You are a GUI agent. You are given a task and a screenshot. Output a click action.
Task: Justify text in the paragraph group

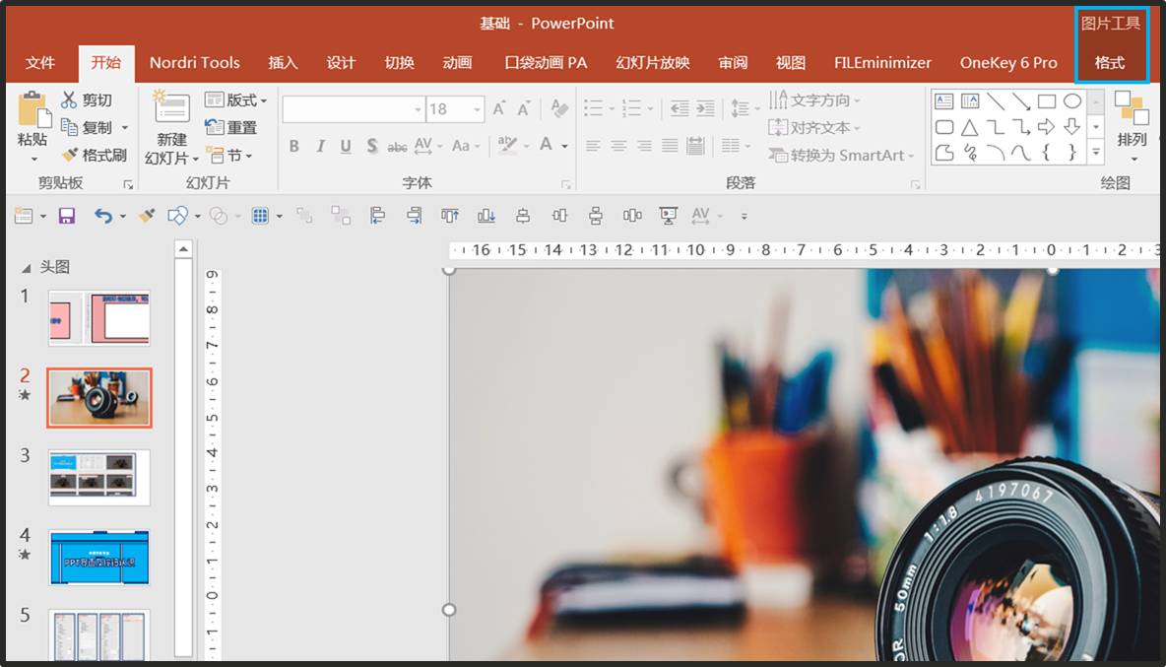point(670,146)
